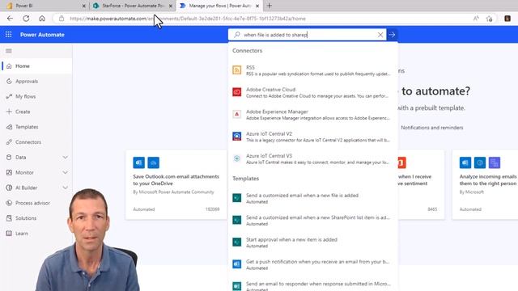Open the Save Outlook.com email attachments card
This screenshot has height=291, width=518.
pyautogui.click(x=176, y=185)
